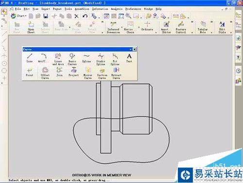243x183 pixels.
Task: Open the Edit menu
Action: (27, 9)
